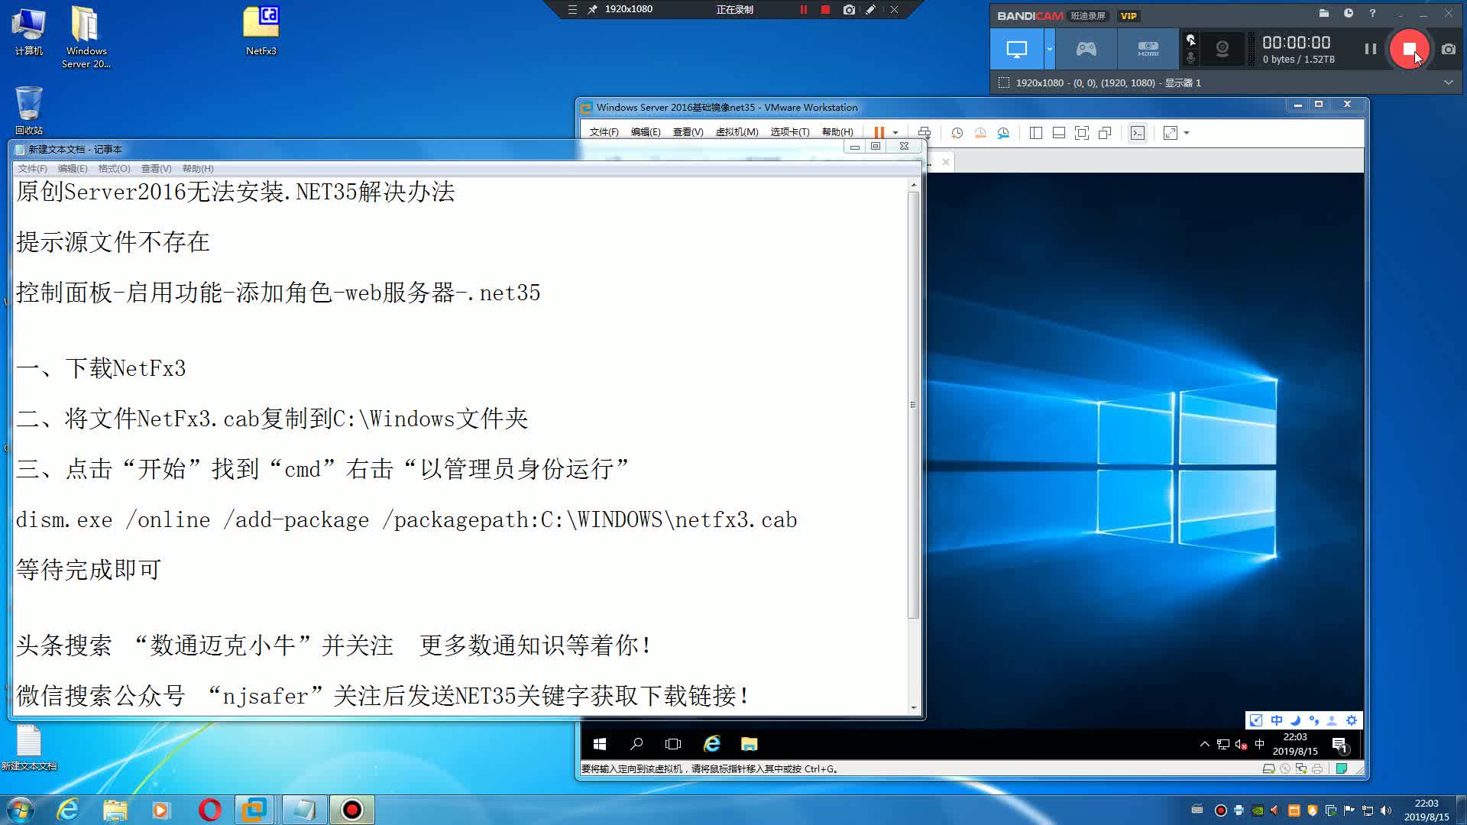Select the NetFx3 cab file on the desktop

261,31
